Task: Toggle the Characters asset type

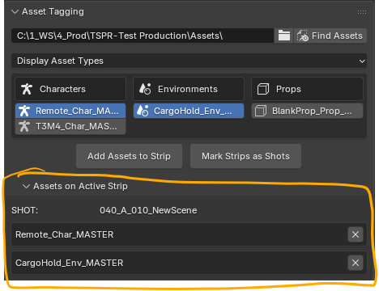Action: point(70,89)
